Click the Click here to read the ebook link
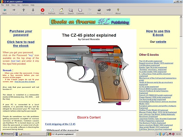The height and width of the screenshot is (137, 183). [x=21, y=44]
